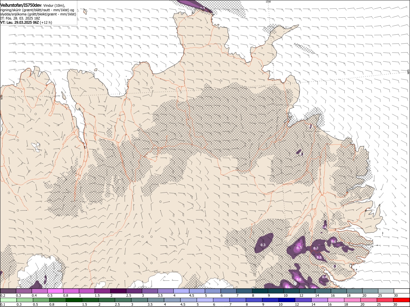Click the '15W' longitude label on the map
Image resolution: width=410 pixels, height=307 pixels.
coord(268,2)
